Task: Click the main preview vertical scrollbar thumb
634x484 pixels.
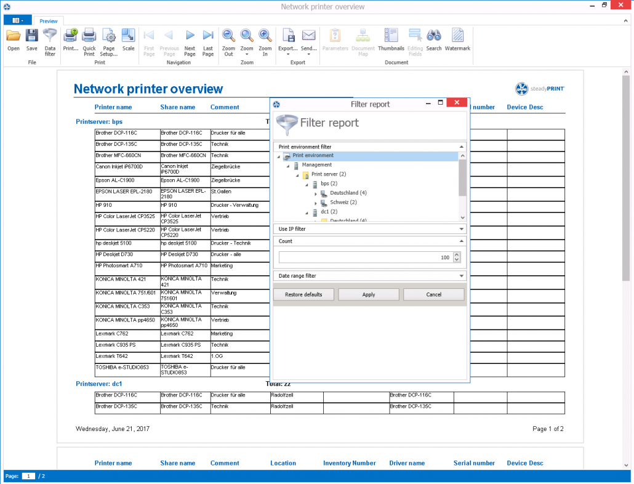Action: (626, 178)
